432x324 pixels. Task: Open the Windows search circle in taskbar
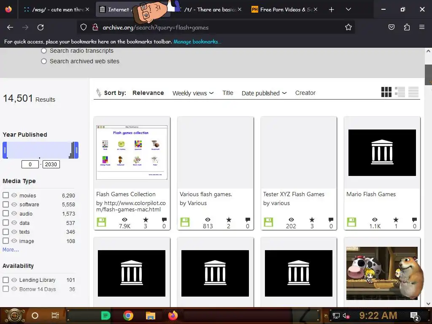pos(35,316)
